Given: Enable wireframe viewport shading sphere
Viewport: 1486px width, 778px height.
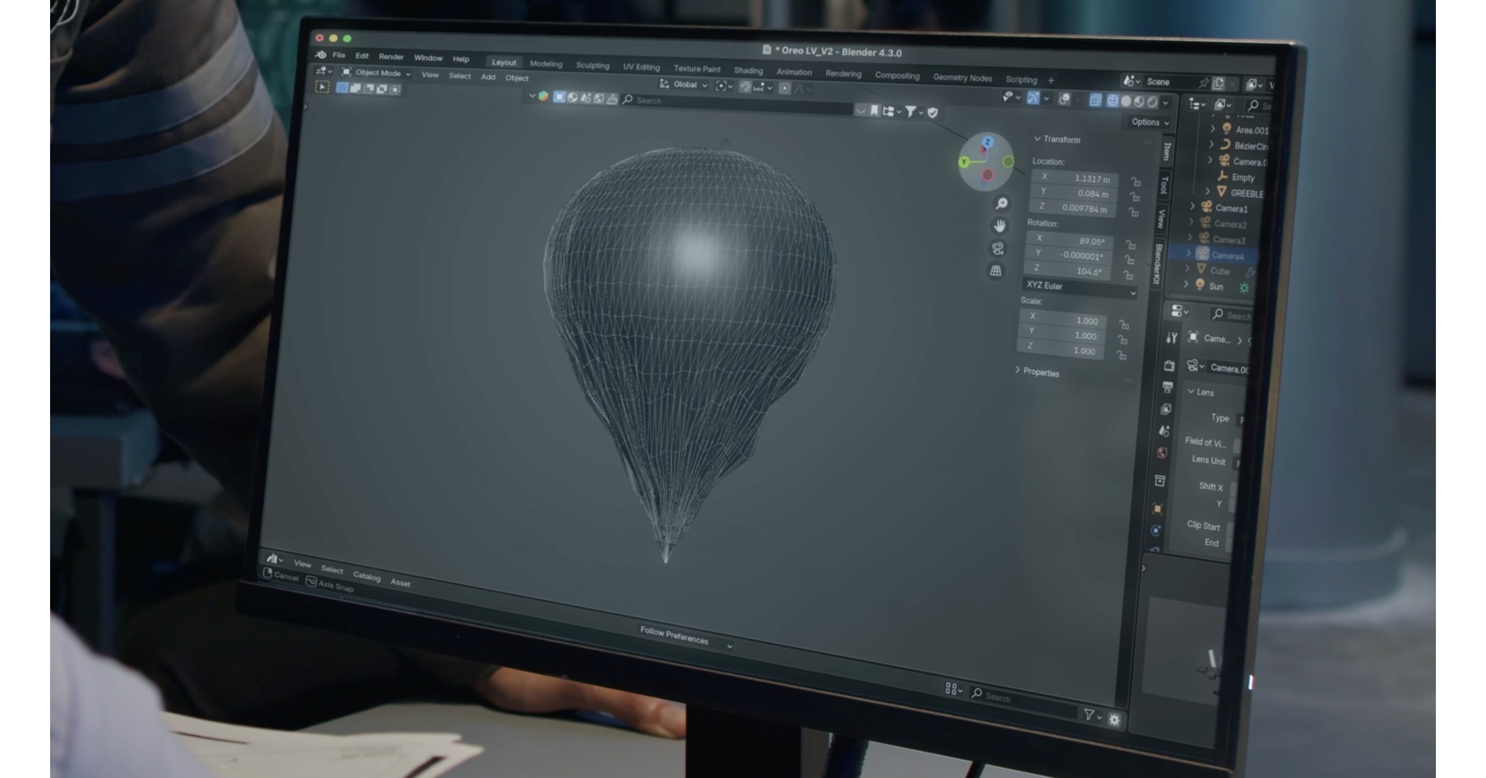Looking at the screenshot, I should coord(1112,101).
